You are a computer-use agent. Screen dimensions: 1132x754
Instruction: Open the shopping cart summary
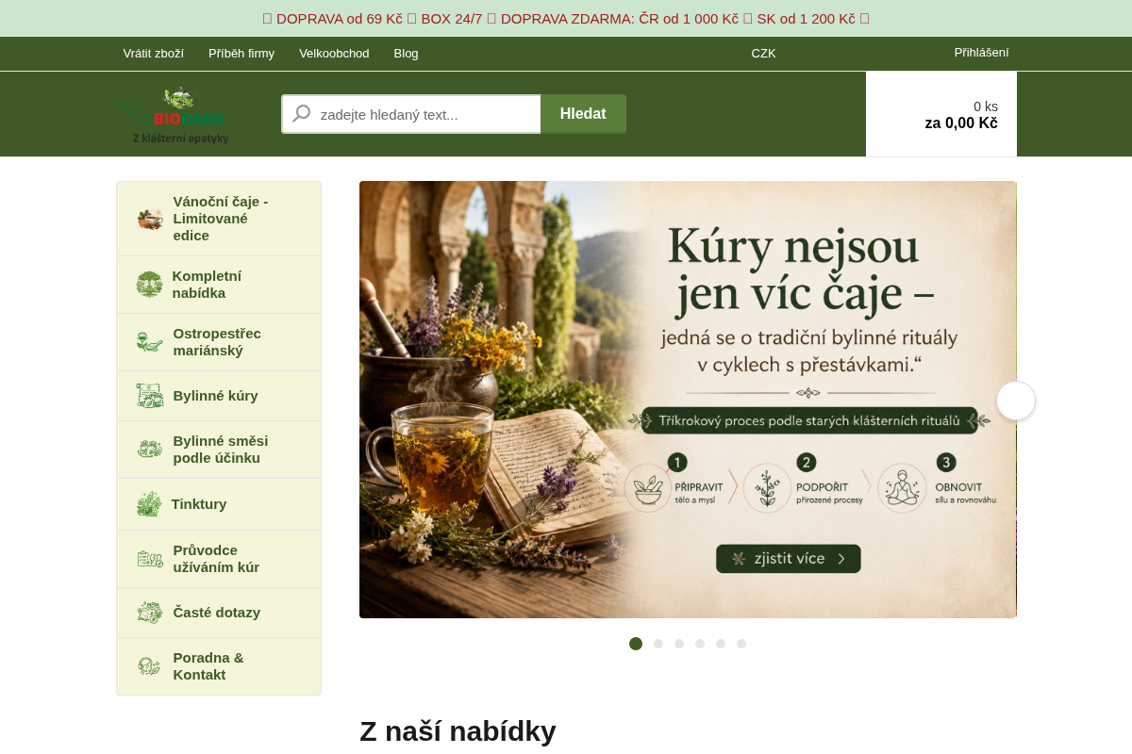941,114
